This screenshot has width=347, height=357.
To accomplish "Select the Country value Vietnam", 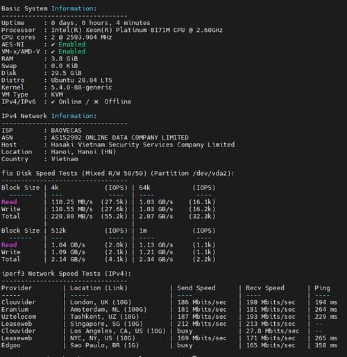I will click(x=65, y=159).
